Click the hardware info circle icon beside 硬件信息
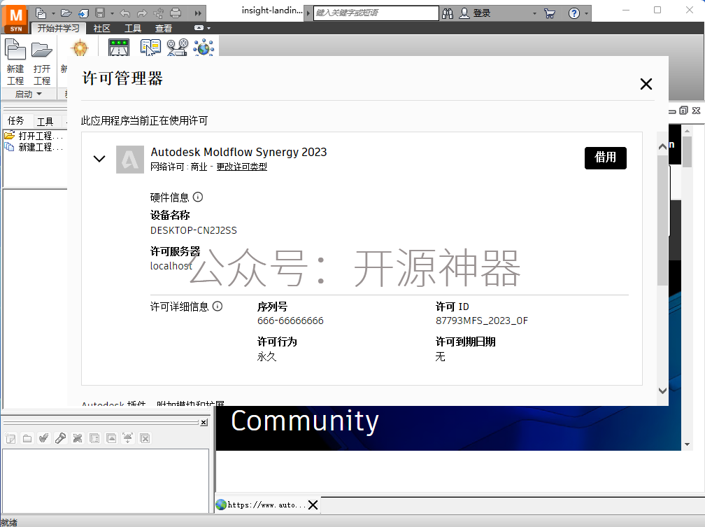705x527 pixels. point(198,197)
